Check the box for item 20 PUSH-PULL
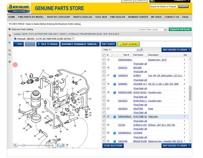This screenshot has width=203, height=158. pyautogui.click(x=104, y=101)
